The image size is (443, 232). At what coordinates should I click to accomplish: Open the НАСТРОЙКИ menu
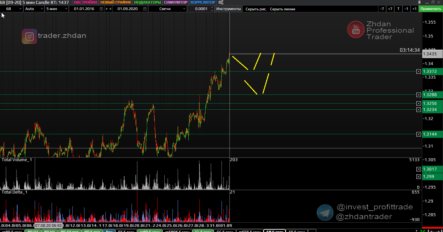(x=85, y=2)
